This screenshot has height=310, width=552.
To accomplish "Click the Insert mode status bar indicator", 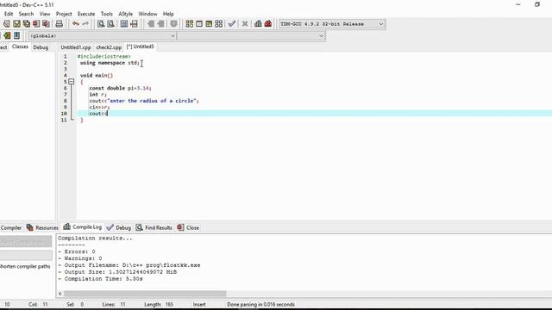I will click(x=199, y=304).
